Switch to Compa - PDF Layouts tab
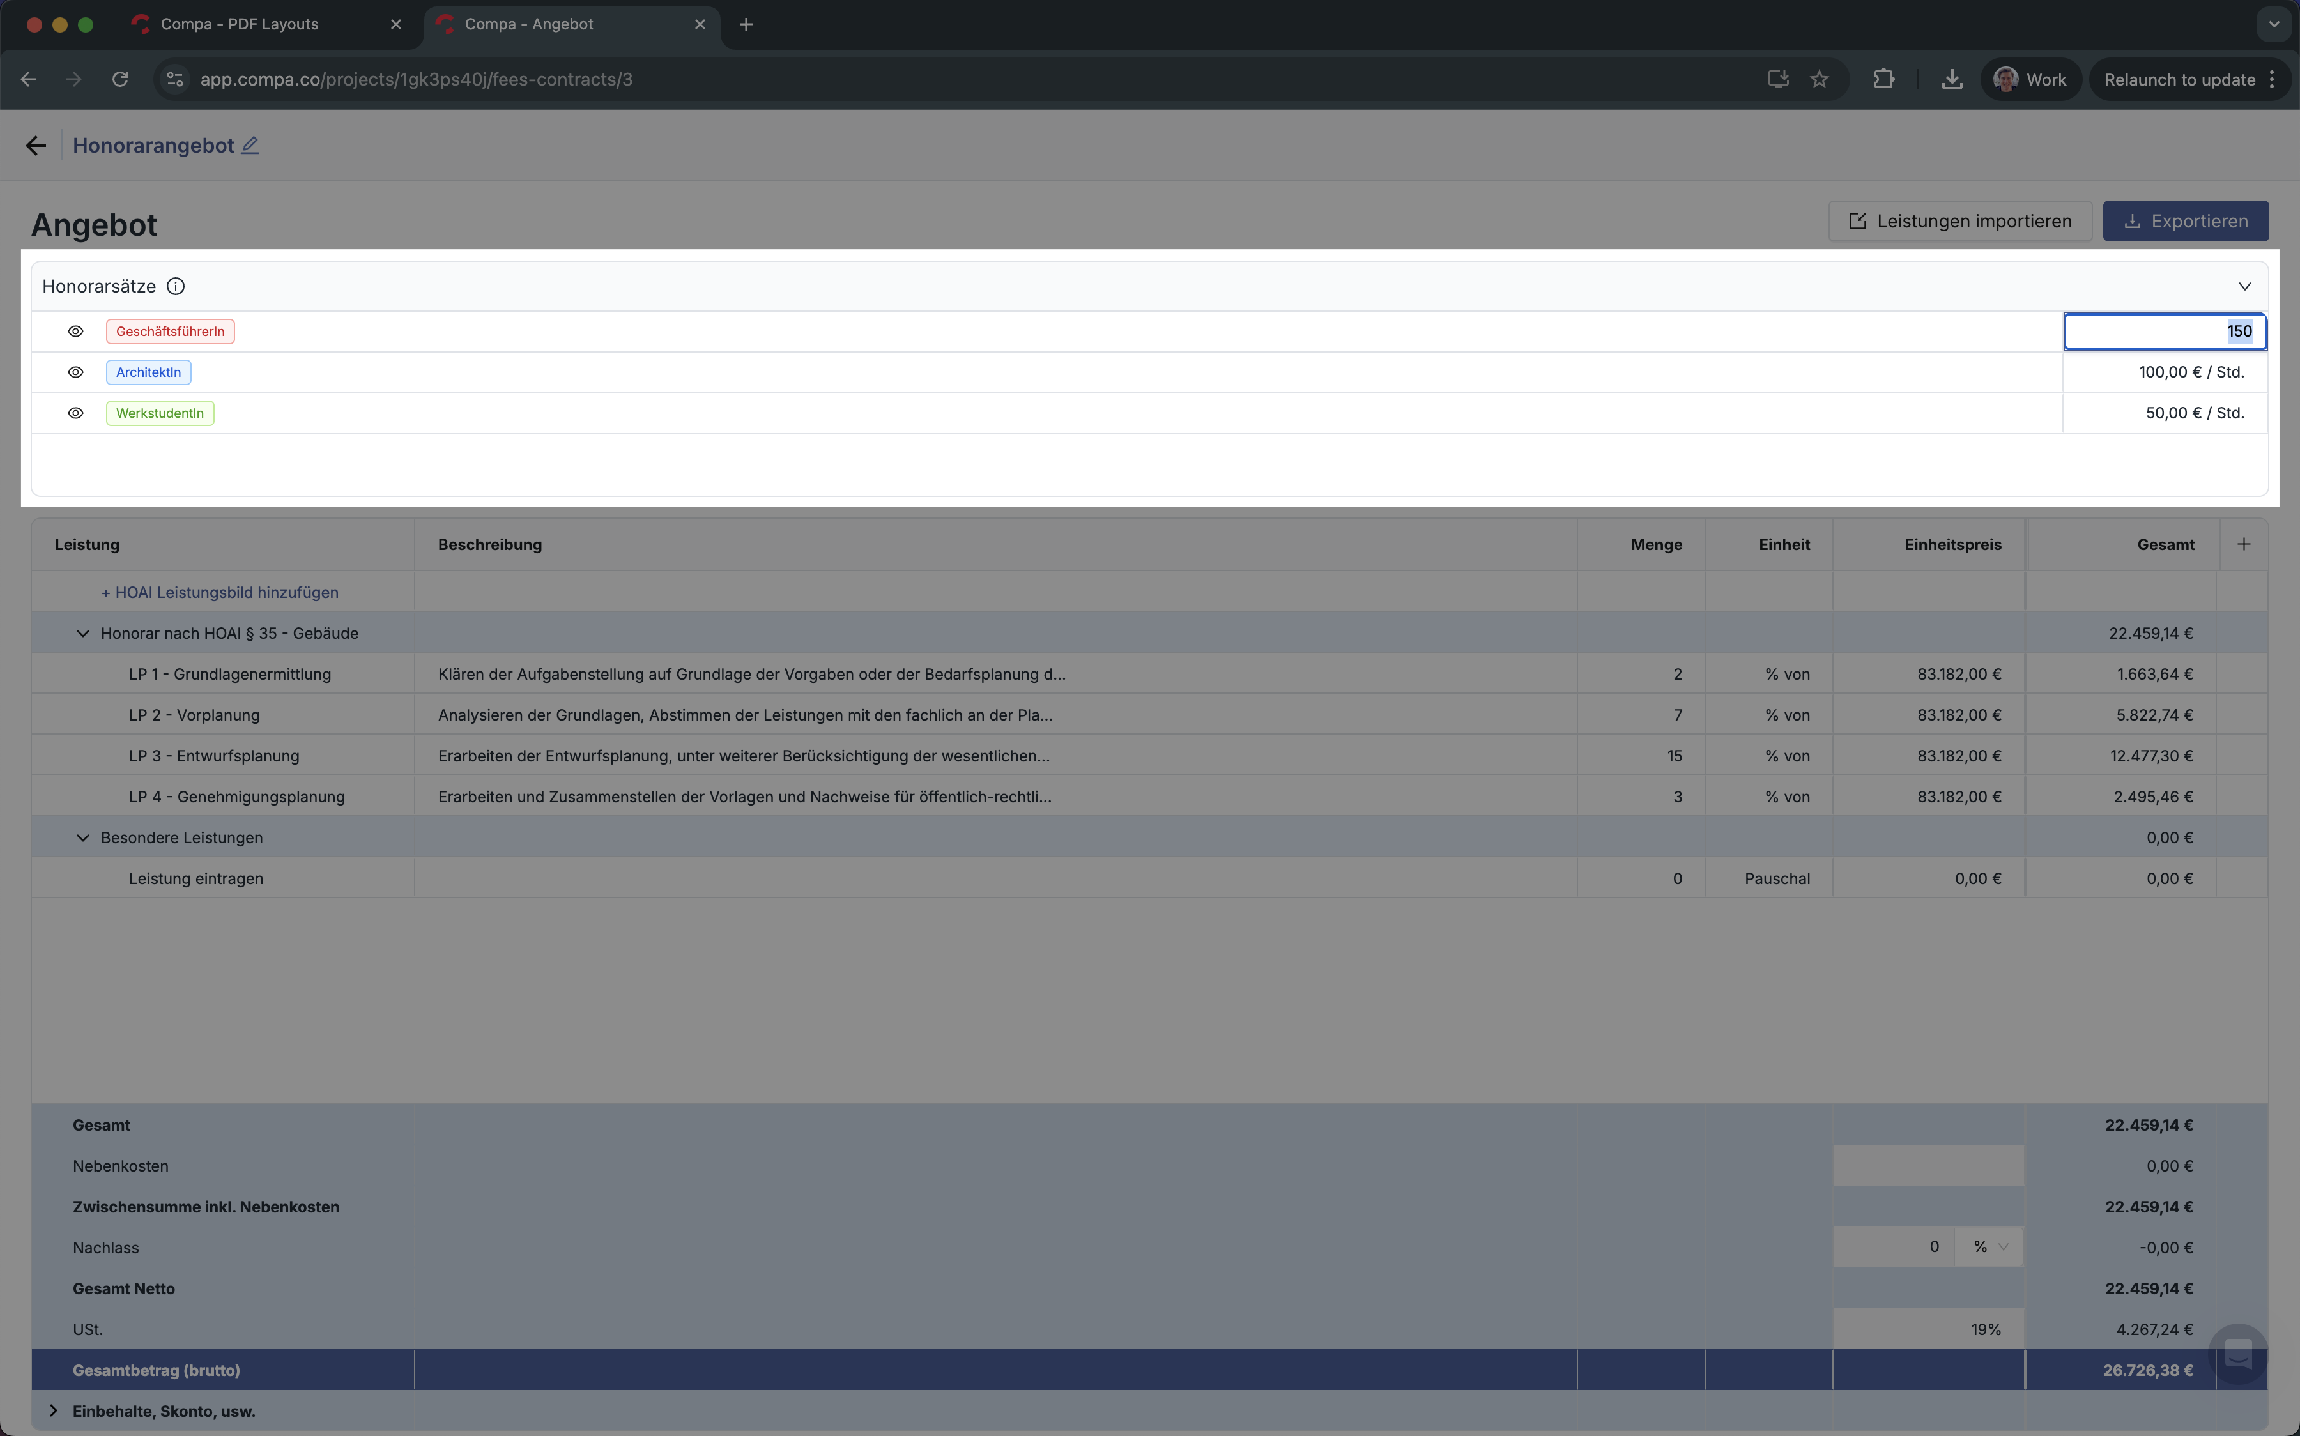 tap(240, 25)
